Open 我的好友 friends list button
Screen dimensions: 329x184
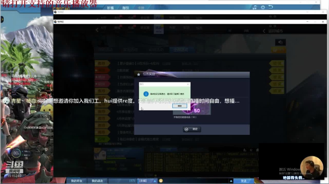(77, 181)
